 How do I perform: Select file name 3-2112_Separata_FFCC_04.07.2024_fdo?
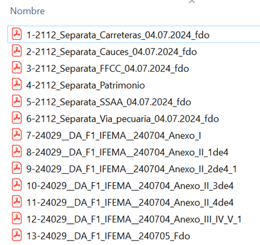click(x=107, y=69)
